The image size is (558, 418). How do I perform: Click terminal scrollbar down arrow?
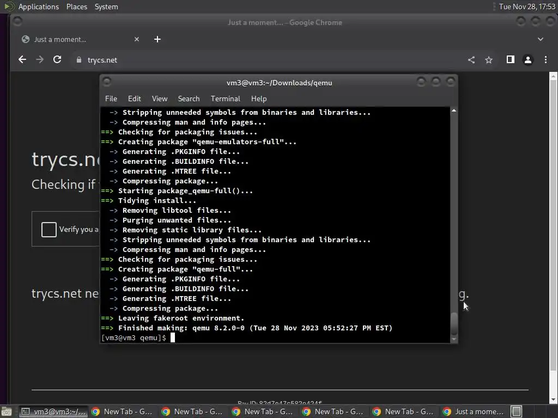click(454, 340)
